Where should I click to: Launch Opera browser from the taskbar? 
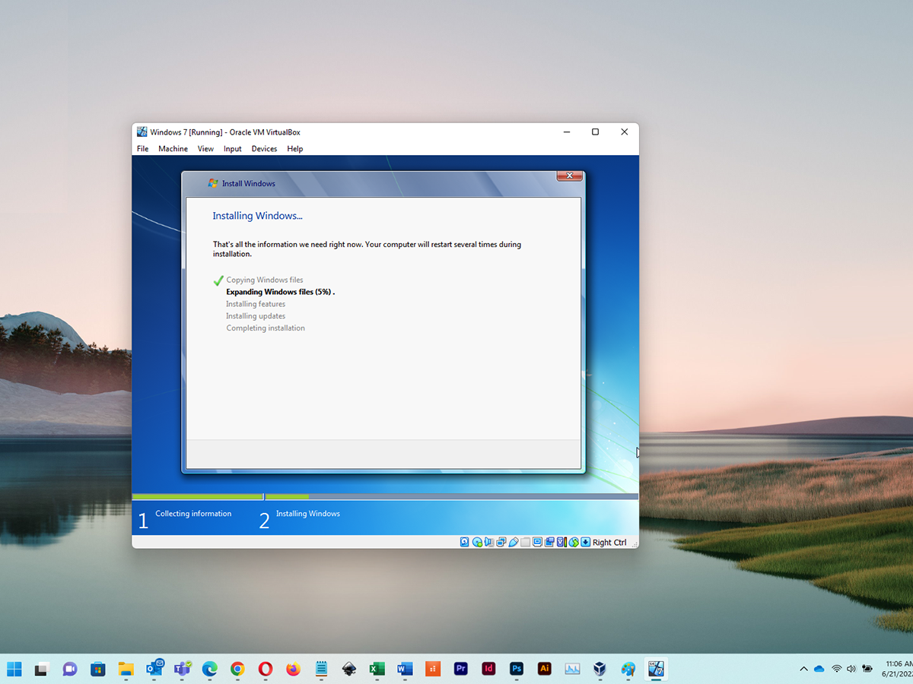(266, 669)
